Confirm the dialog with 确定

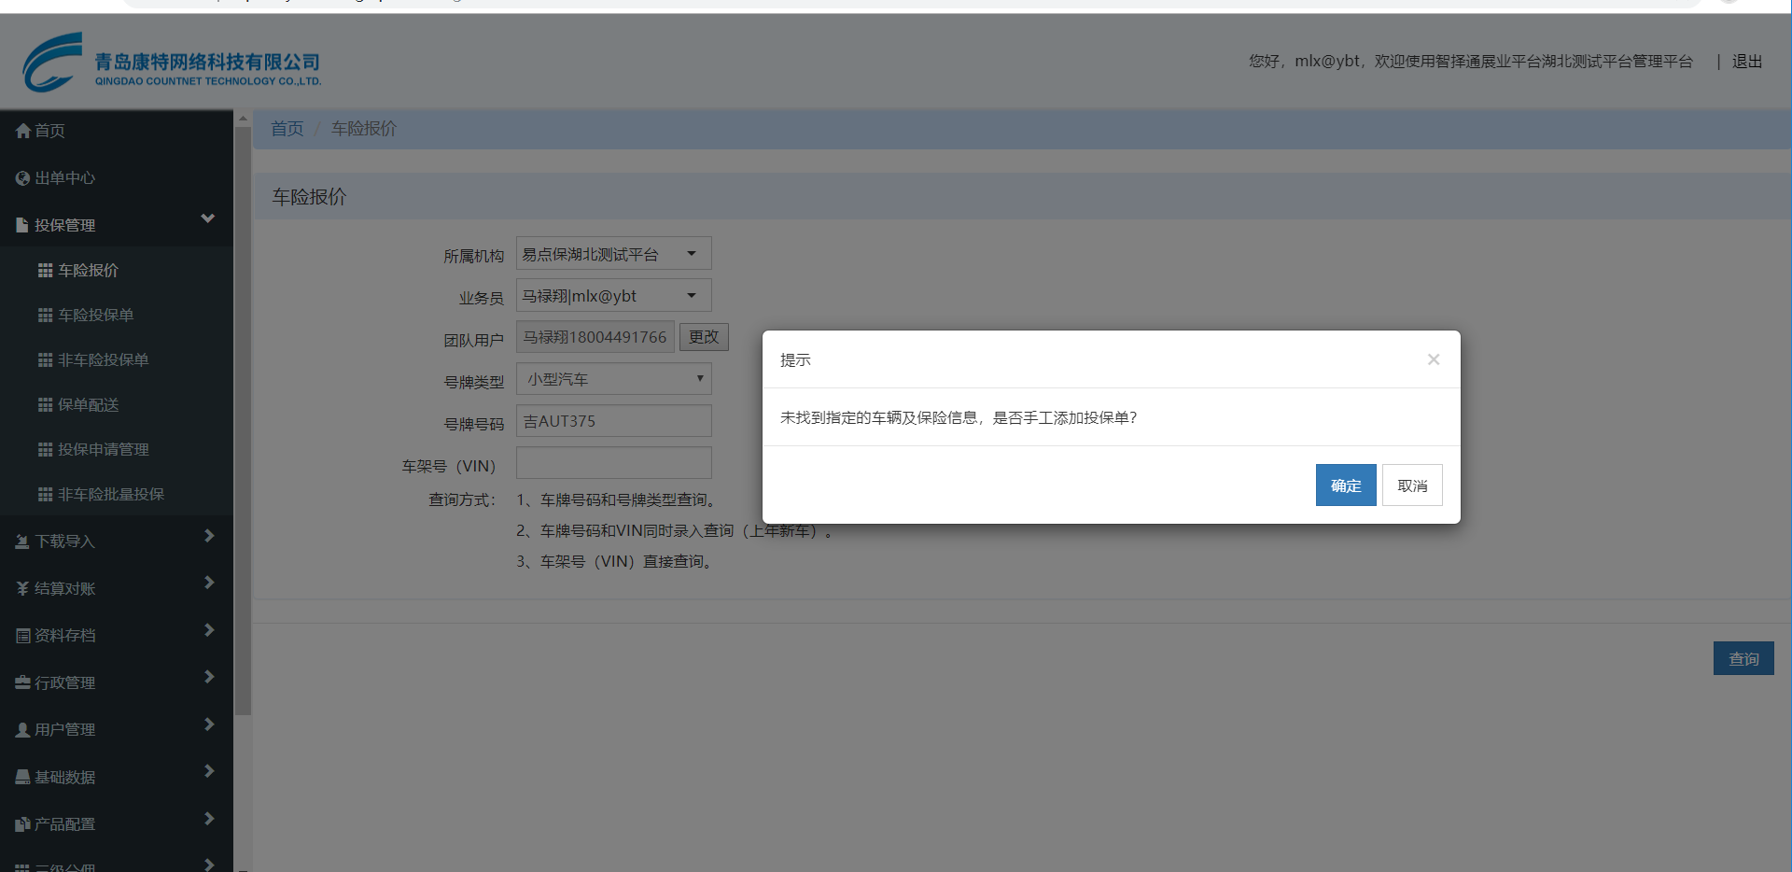(x=1346, y=485)
